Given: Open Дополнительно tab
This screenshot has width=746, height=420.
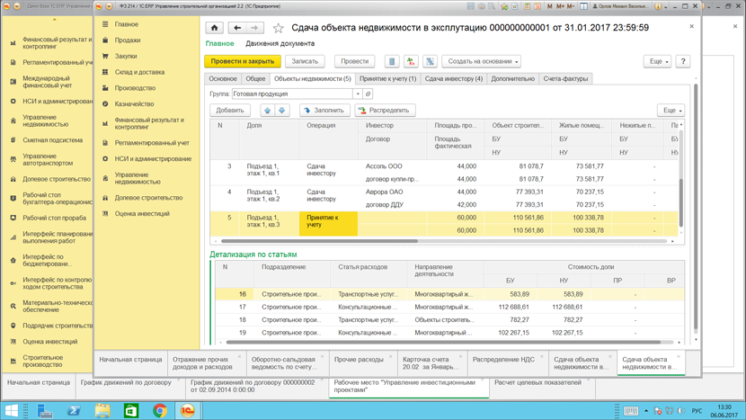Looking at the screenshot, I should point(512,79).
